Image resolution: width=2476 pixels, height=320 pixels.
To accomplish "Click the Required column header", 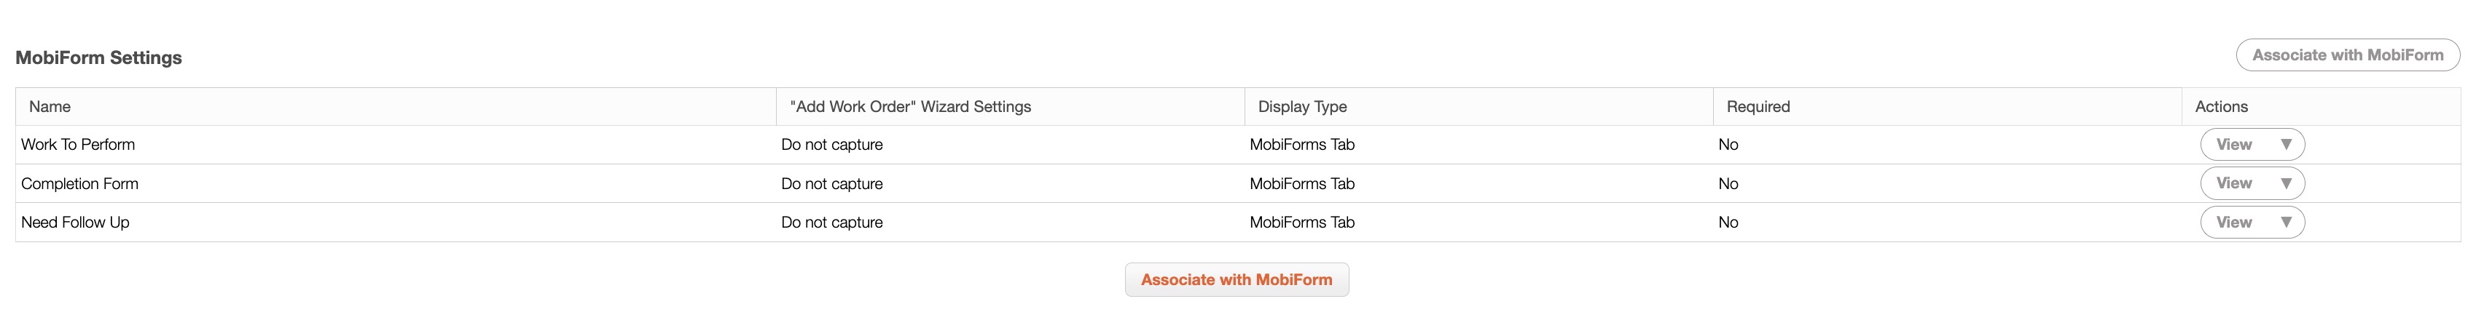I will coord(1757,108).
